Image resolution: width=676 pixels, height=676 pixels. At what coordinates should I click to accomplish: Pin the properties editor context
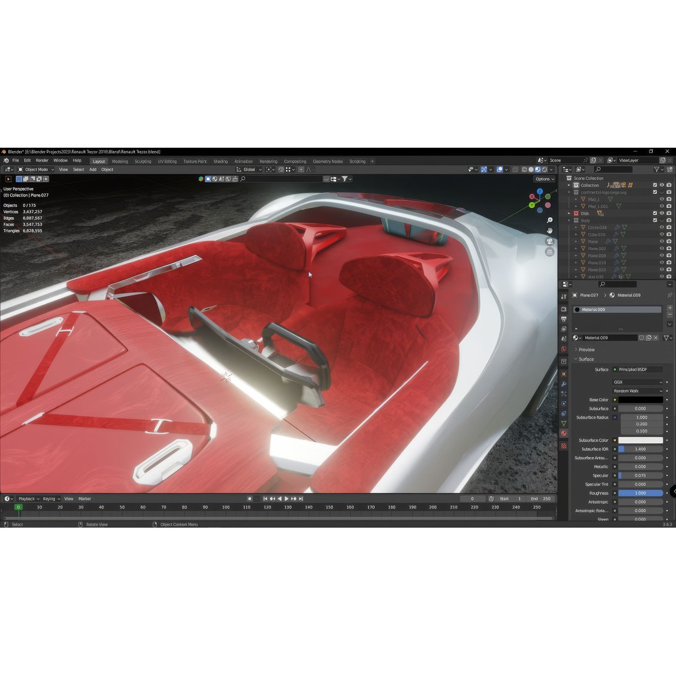coord(669,295)
